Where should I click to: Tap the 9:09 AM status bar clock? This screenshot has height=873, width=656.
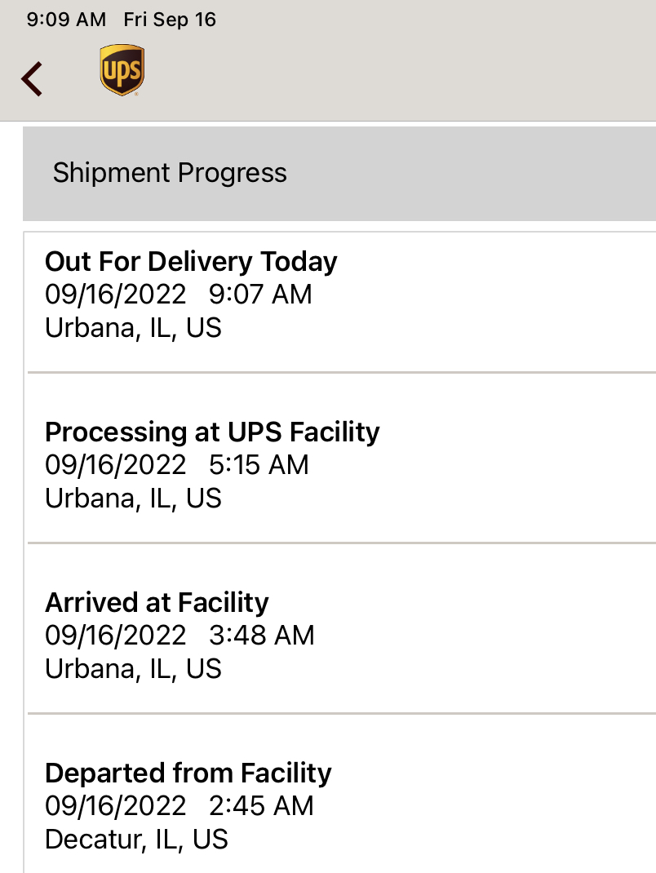(66, 20)
